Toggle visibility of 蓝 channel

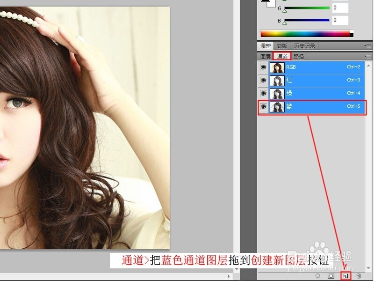(263, 107)
